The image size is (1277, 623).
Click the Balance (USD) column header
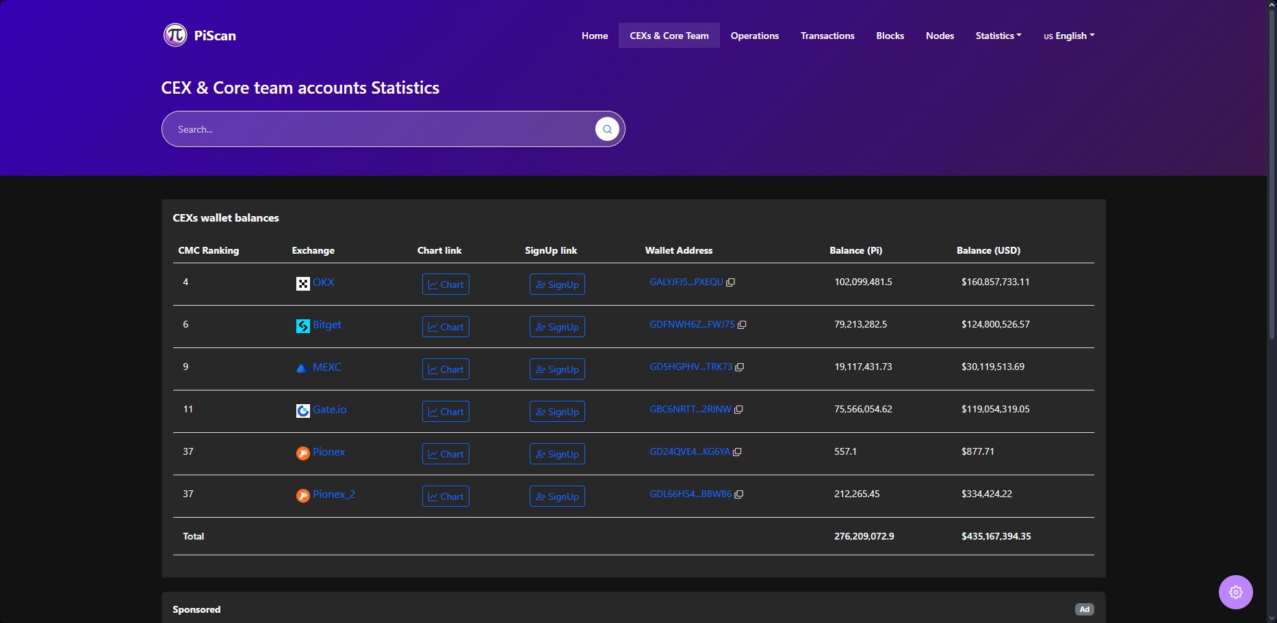pos(988,251)
